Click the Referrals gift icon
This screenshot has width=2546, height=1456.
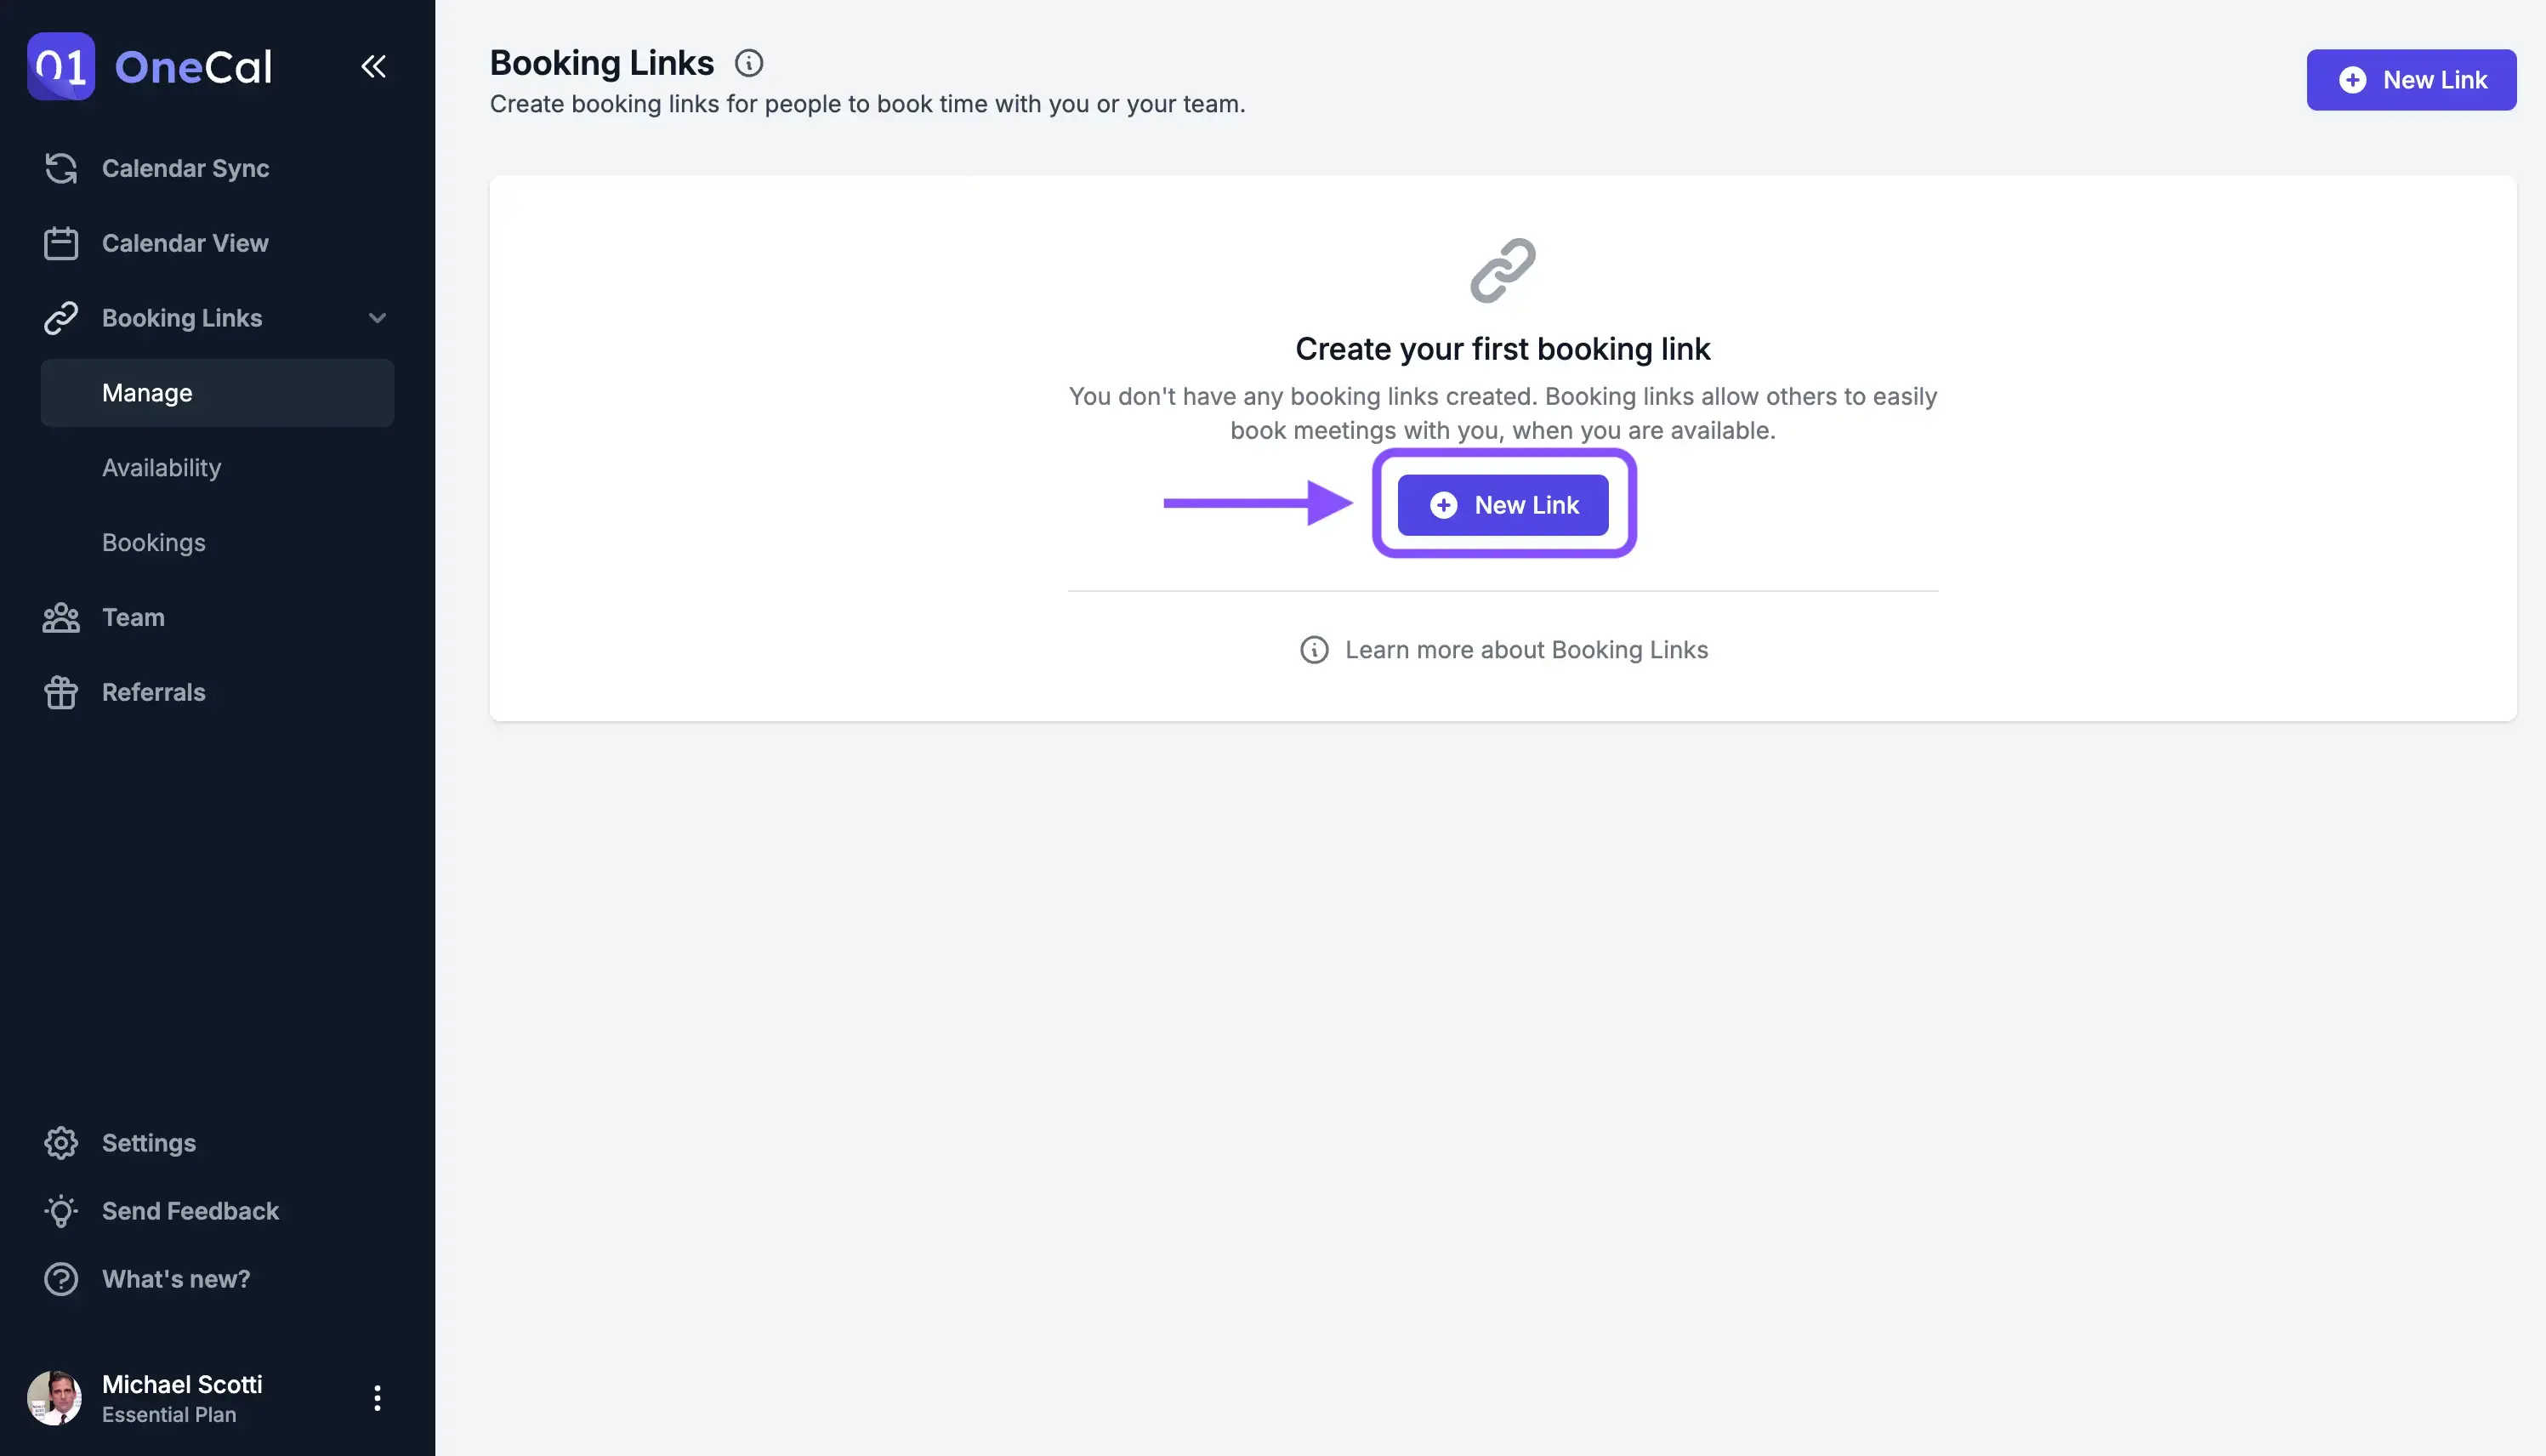(61, 692)
